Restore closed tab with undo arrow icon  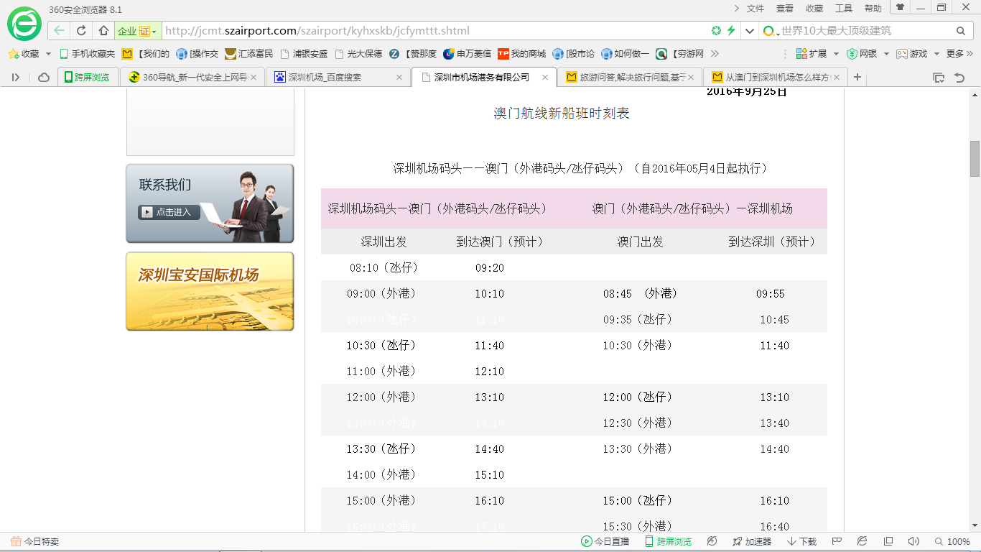pos(959,78)
